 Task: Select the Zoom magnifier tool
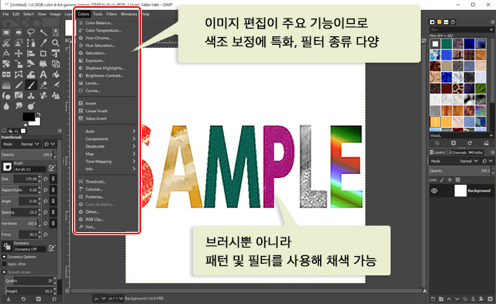pyautogui.click(x=56, y=43)
